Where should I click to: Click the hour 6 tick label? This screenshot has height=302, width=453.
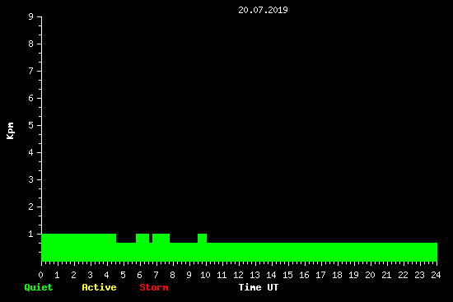[139, 275]
